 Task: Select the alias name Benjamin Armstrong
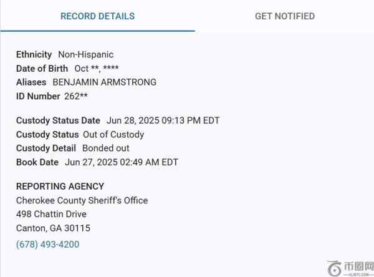(x=104, y=82)
